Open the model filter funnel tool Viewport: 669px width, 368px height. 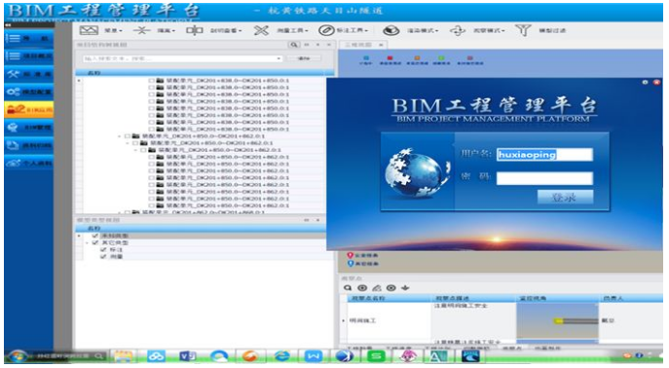pyautogui.click(x=523, y=30)
